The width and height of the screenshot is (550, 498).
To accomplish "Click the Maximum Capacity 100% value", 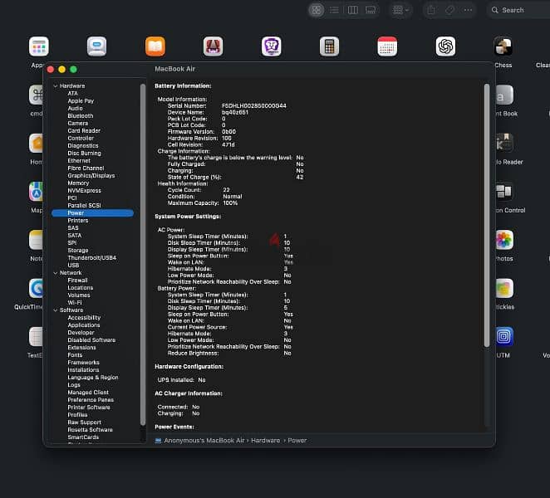I will coord(230,203).
